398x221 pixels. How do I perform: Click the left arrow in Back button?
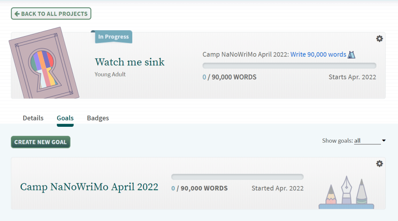[17, 14]
